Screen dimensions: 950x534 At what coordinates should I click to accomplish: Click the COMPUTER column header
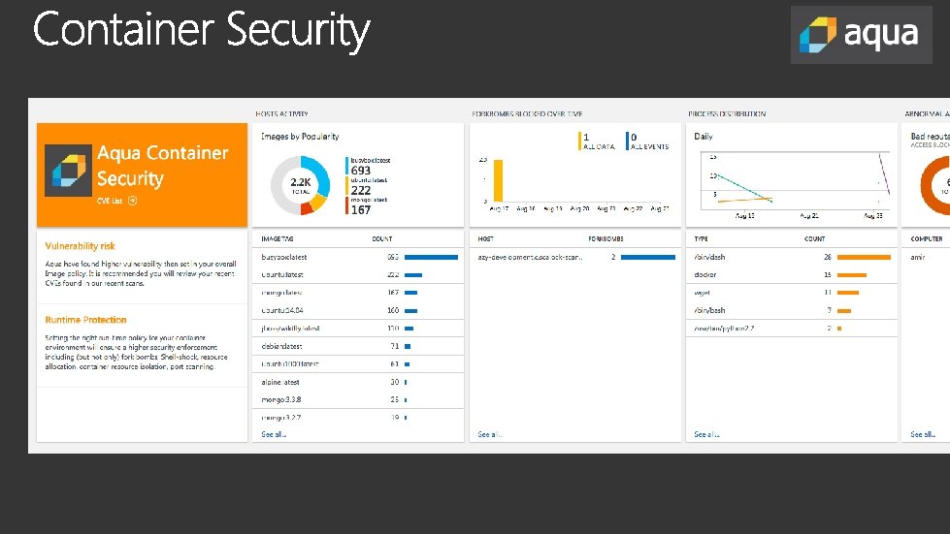[x=927, y=238]
